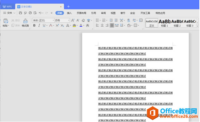
Task: Click the text effects outlined A icon
Action: (68, 25)
